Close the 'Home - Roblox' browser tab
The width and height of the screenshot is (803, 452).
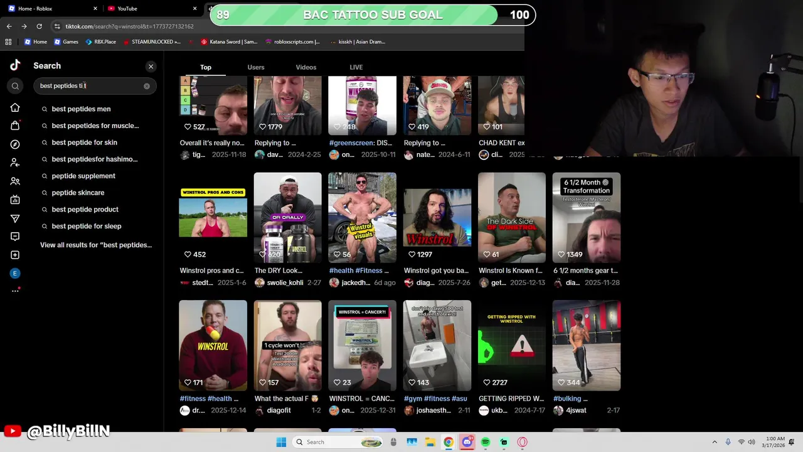(x=95, y=8)
